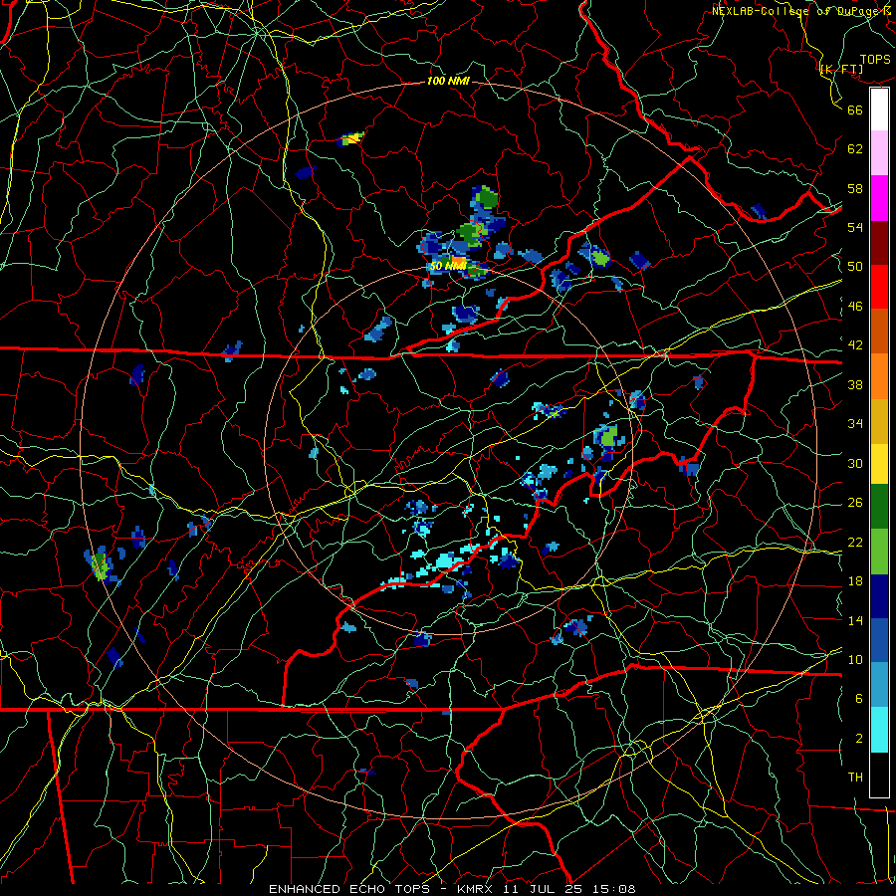
Task: Click the 100 NMI range ring label
Action: click(448, 82)
